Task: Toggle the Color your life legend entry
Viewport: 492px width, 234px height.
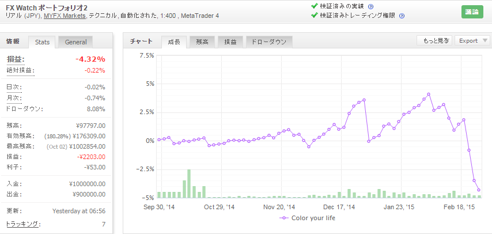Action: coord(307,218)
